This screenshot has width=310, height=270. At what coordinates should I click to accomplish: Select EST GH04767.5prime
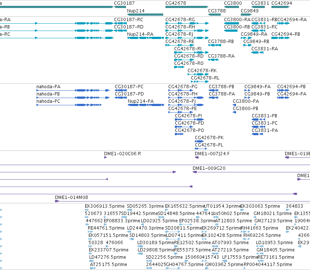[x=184, y=265]
